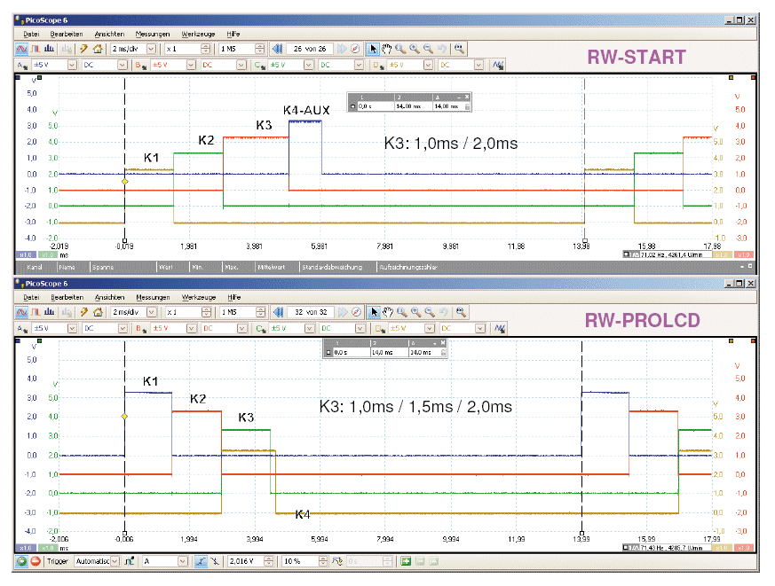Viewport: 775px width, 586px height.
Task: Open trigger source channel A dropdown
Action: [182, 561]
